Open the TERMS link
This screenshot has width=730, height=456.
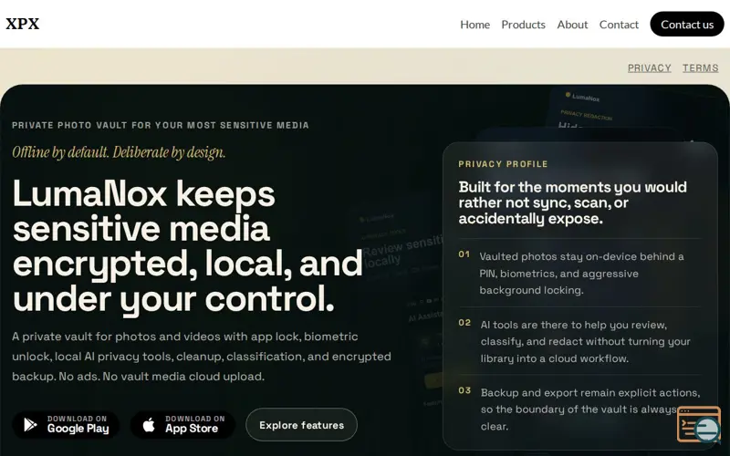click(x=700, y=67)
